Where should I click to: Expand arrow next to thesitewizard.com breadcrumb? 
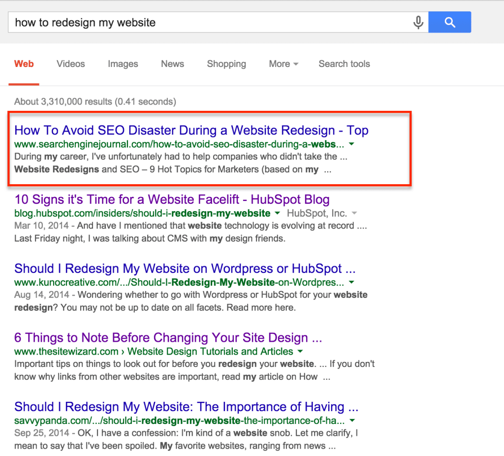coord(300,352)
